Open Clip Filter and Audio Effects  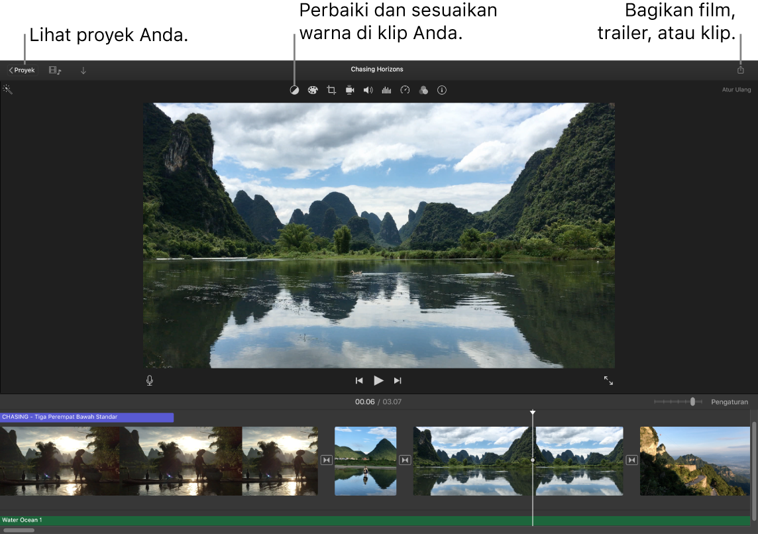point(423,90)
